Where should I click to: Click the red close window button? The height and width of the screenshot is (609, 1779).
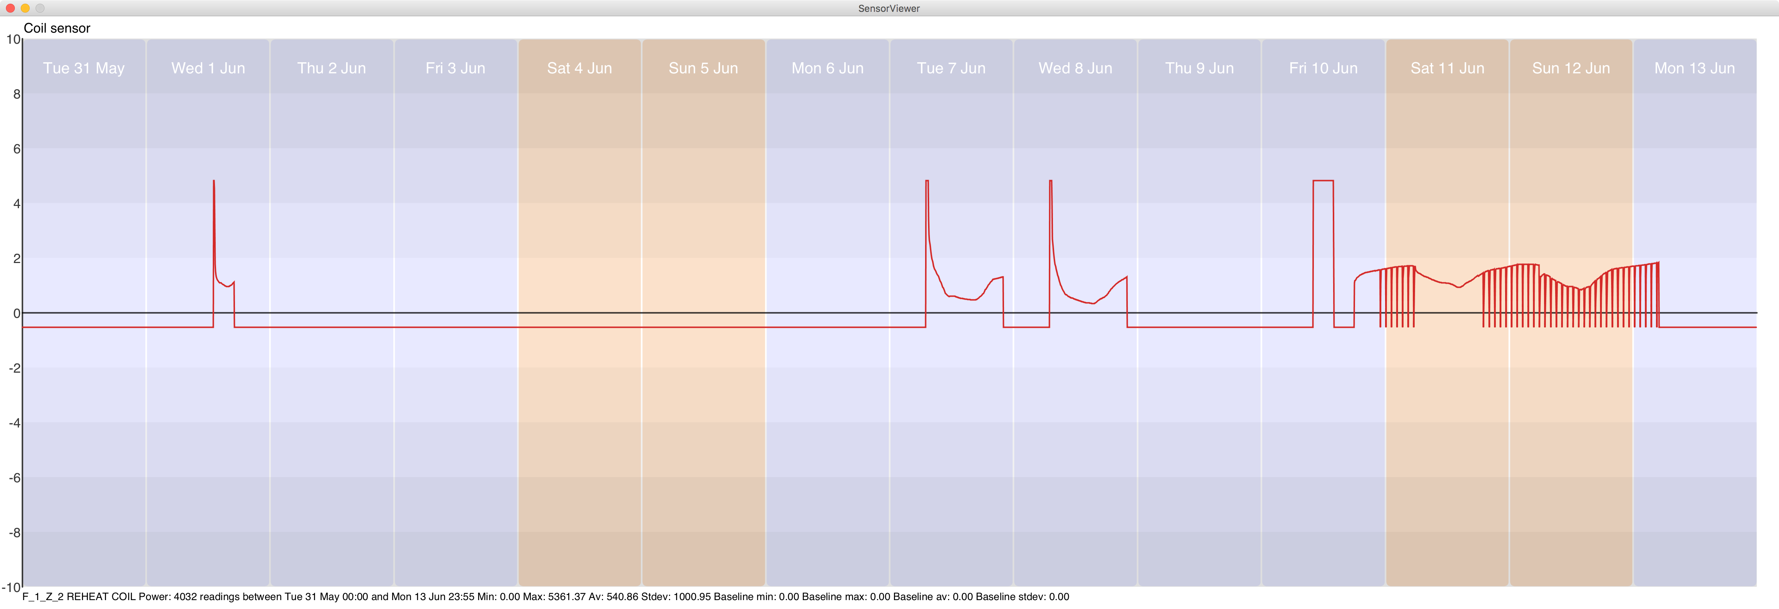pyautogui.click(x=10, y=8)
